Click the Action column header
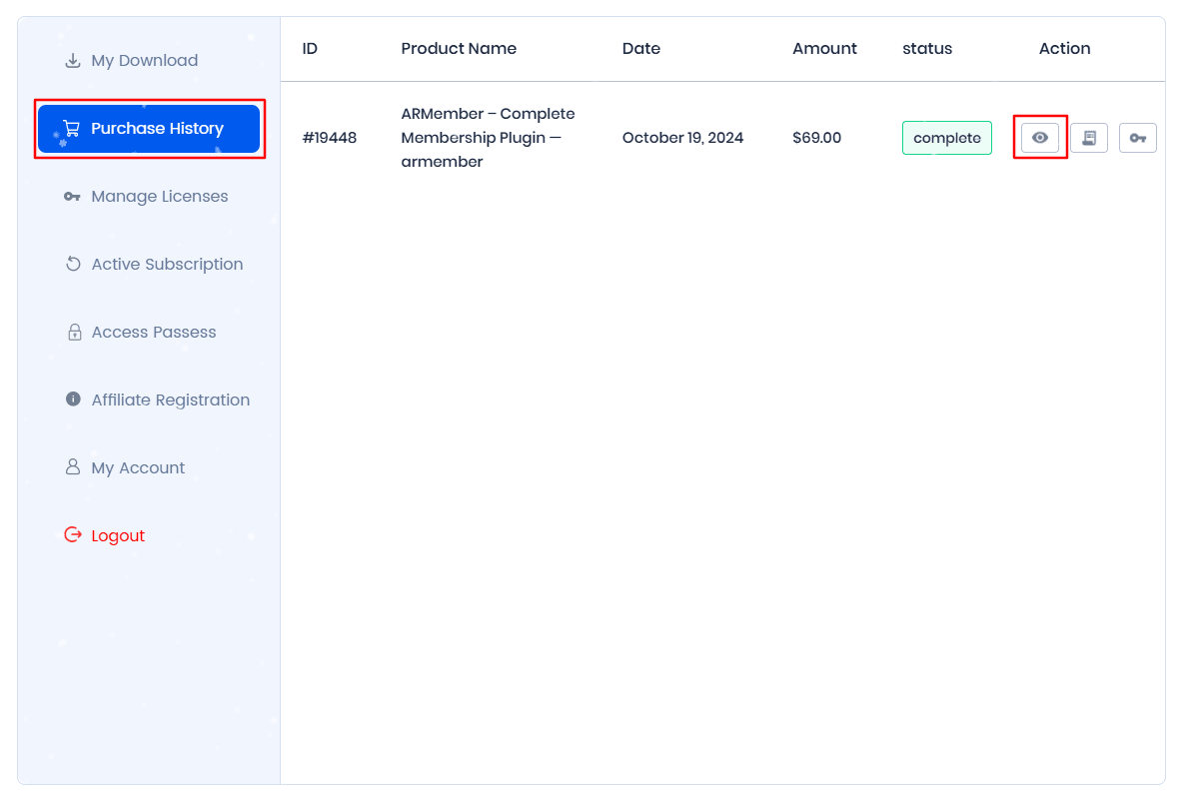Viewport: 1181px width, 801px height. click(1064, 48)
